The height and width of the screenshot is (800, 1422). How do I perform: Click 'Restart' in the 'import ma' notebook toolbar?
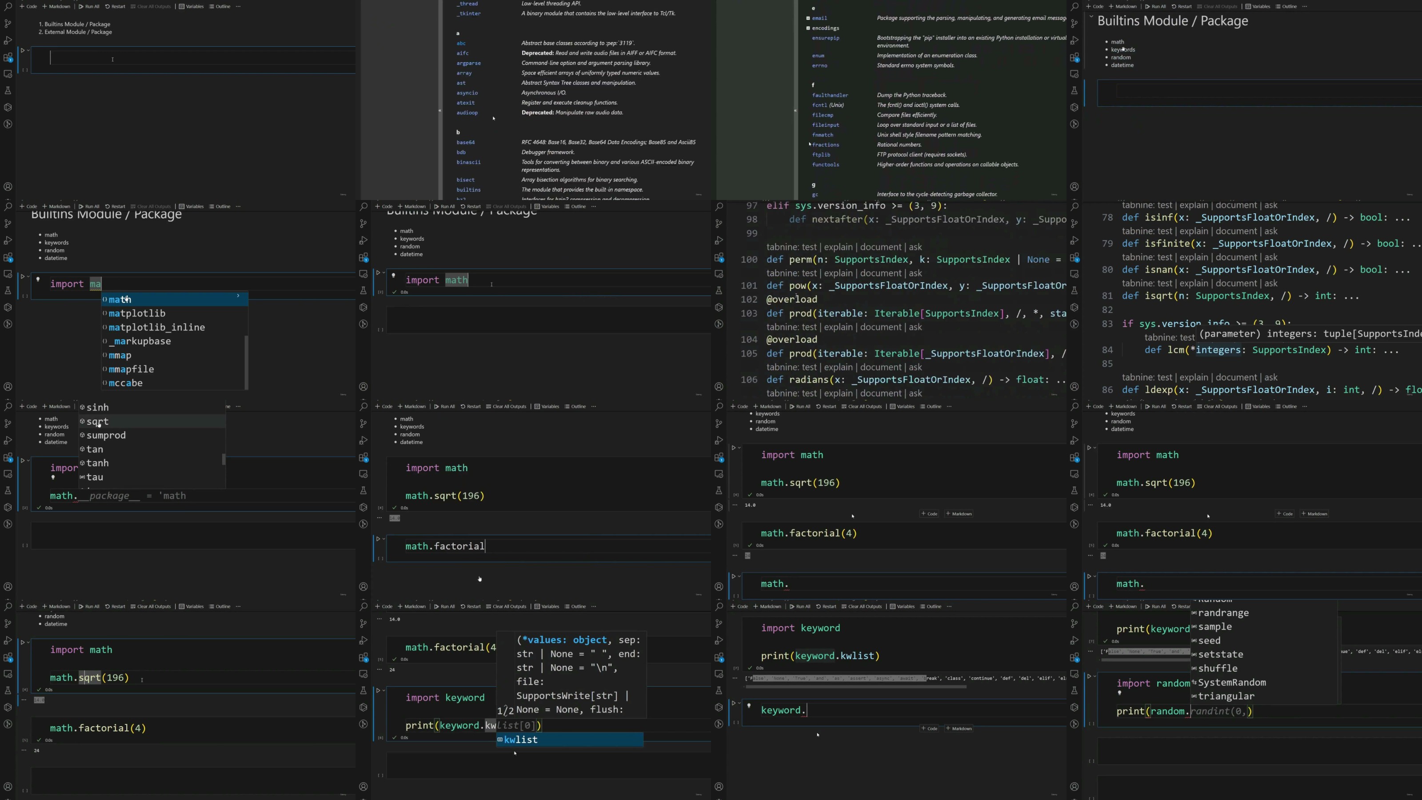[x=116, y=207]
